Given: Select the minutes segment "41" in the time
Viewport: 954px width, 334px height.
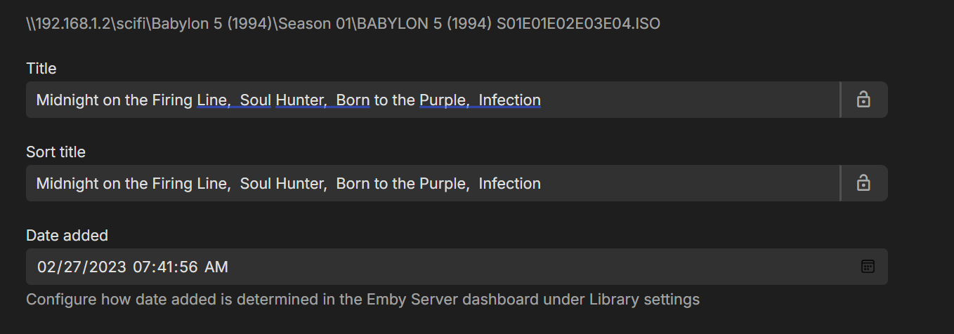Looking at the screenshot, I should pos(166,267).
